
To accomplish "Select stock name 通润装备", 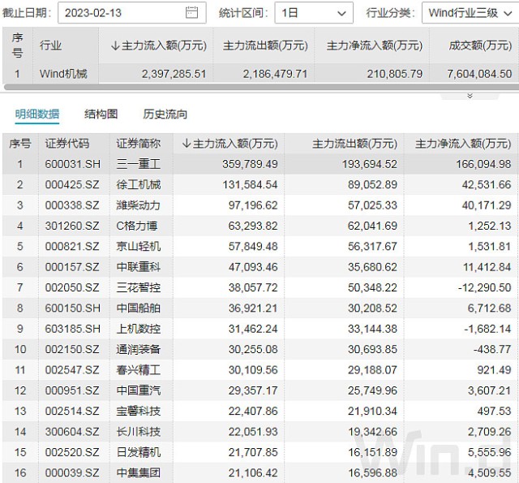I will (139, 349).
